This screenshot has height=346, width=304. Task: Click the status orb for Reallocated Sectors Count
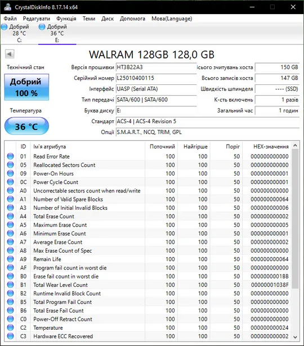pos(10,165)
